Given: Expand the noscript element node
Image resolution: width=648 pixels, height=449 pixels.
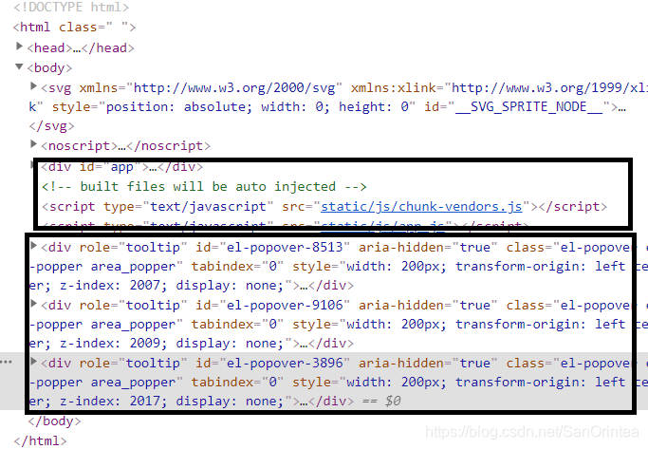Looking at the screenshot, I should coord(34,144).
